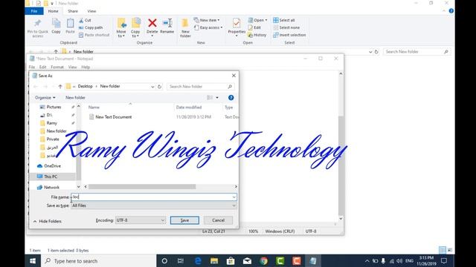This screenshot has width=476, height=267.
Task: Click New folder button in Save As toolbar
Action: (75, 97)
